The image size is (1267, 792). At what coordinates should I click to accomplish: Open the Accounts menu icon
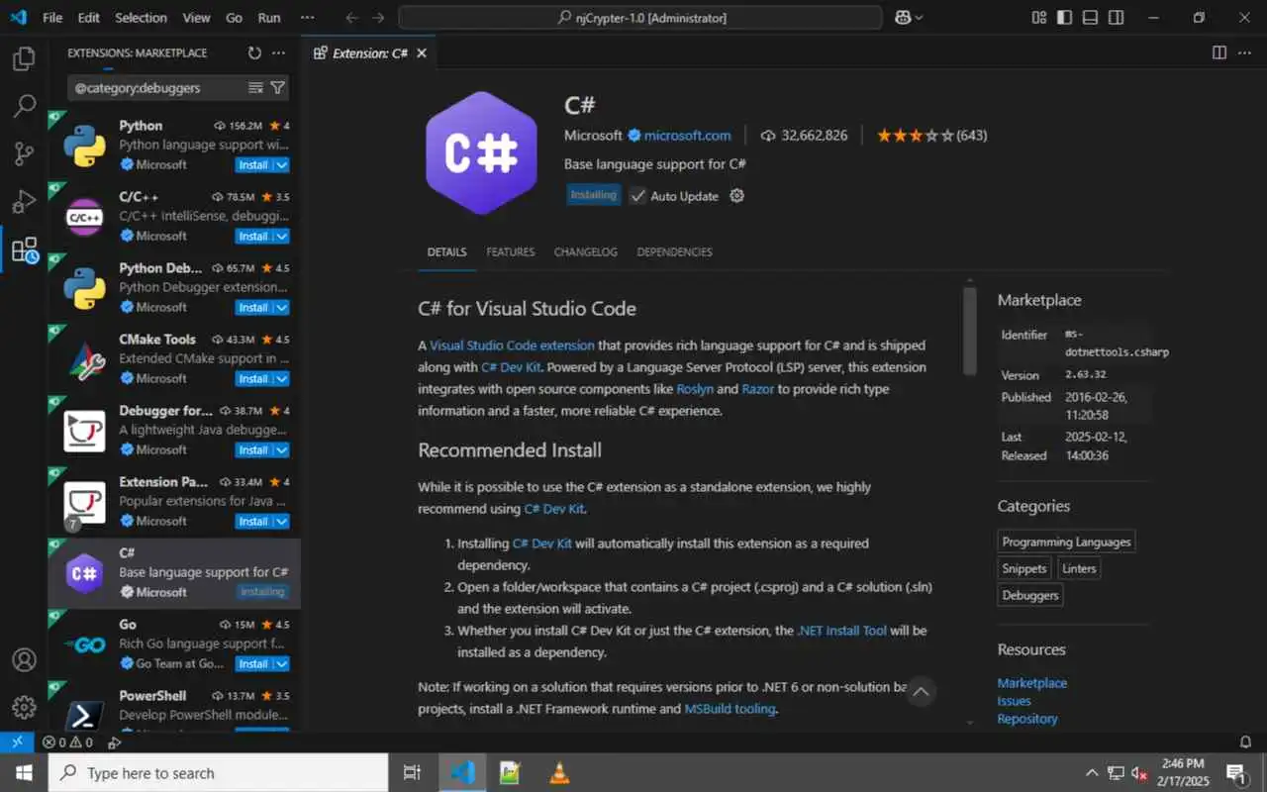coord(24,659)
